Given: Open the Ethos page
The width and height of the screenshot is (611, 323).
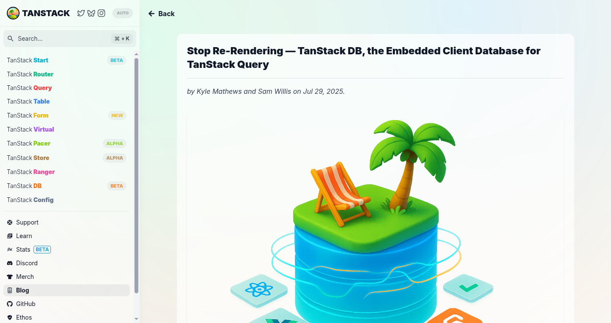Looking at the screenshot, I should (x=67, y=317).
